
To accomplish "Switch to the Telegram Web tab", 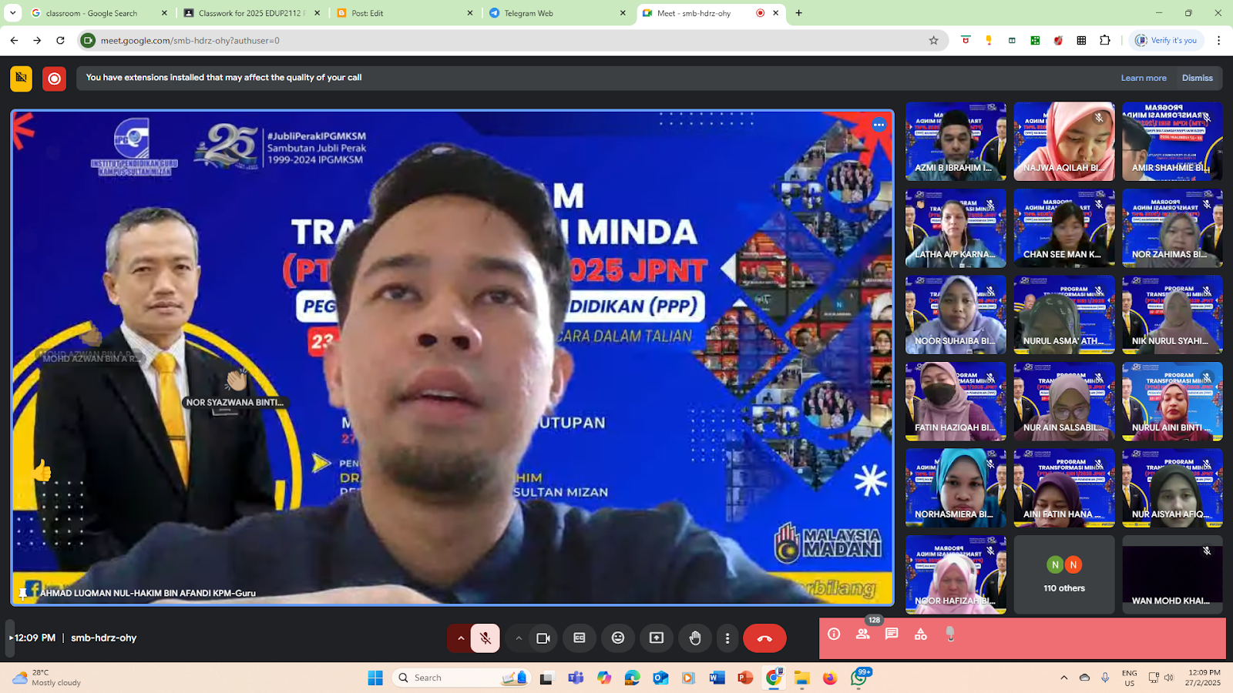I will pyautogui.click(x=558, y=13).
